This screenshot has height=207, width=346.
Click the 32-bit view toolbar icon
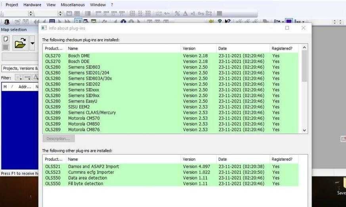(114, 13)
